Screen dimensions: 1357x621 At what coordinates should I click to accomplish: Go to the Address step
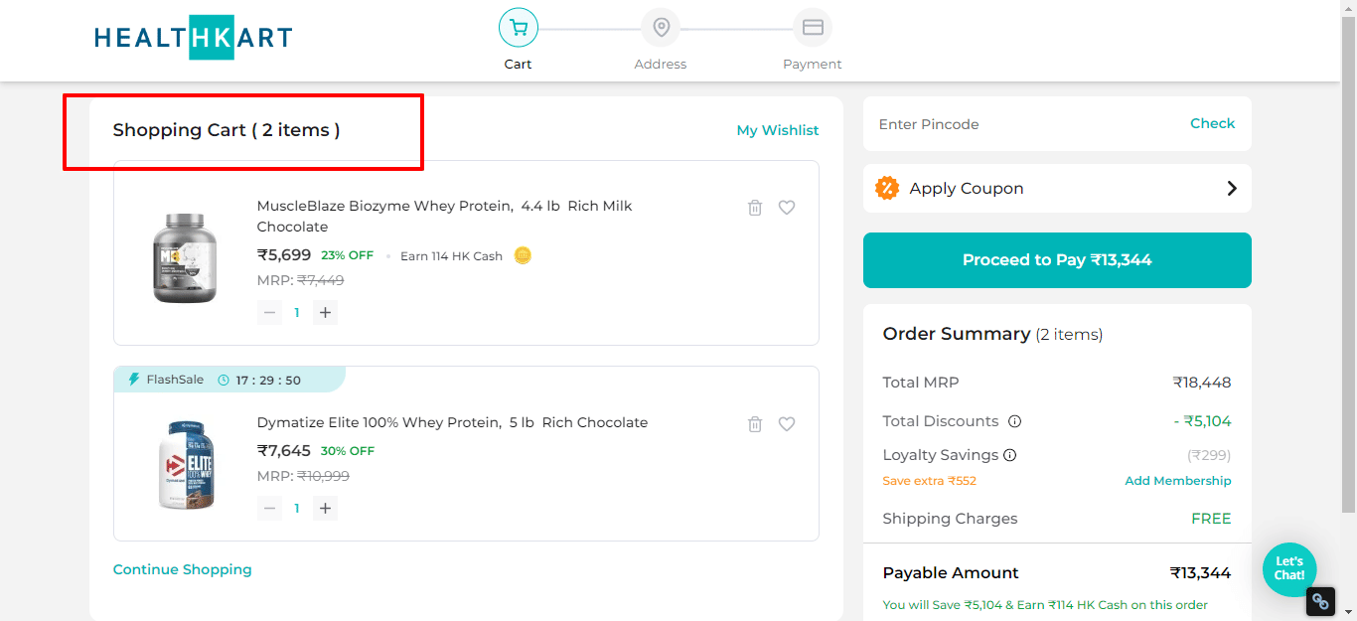click(661, 39)
